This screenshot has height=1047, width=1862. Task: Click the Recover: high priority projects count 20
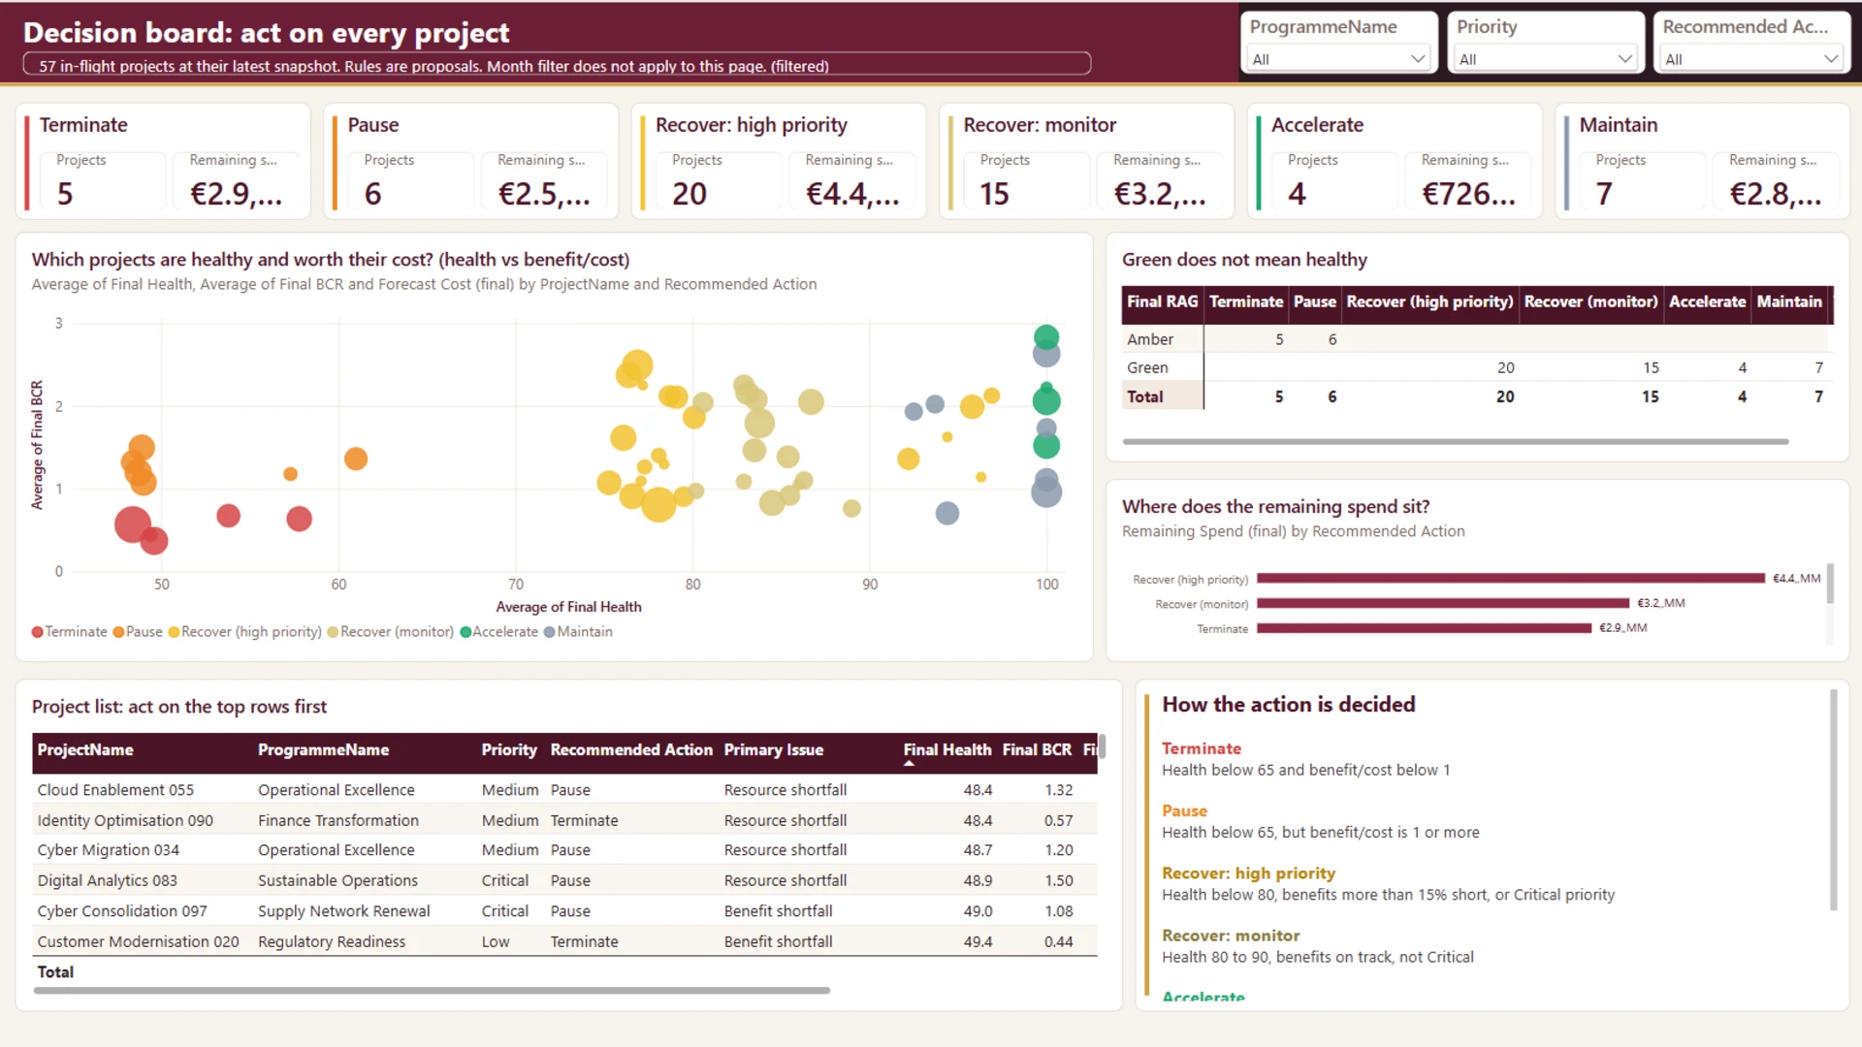coord(690,194)
